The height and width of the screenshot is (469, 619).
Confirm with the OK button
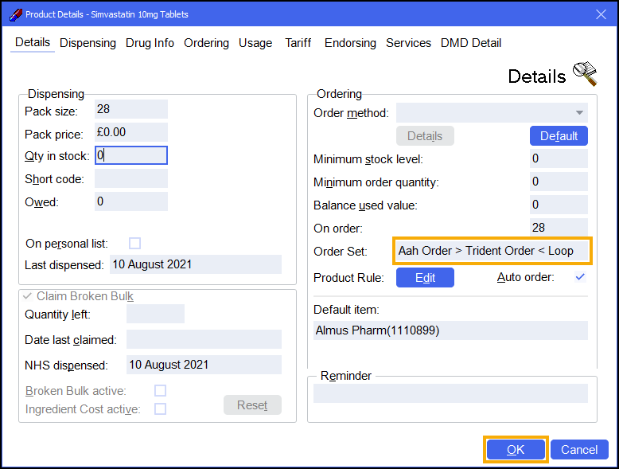pyautogui.click(x=516, y=450)
